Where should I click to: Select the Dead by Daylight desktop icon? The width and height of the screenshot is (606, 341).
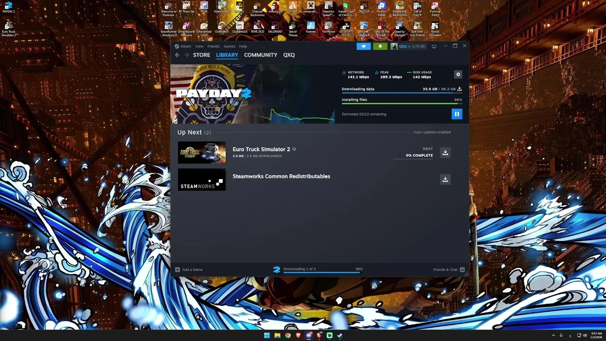[x=400, y=29]
